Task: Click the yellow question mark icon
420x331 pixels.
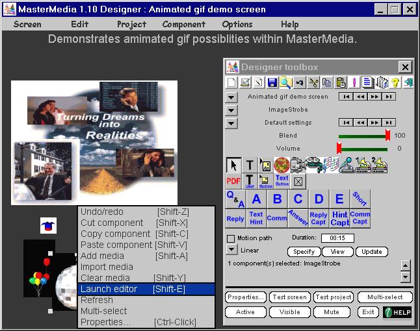Action: click(395, 82)
